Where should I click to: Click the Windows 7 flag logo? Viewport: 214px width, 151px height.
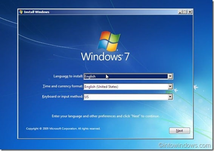point(109,41)
